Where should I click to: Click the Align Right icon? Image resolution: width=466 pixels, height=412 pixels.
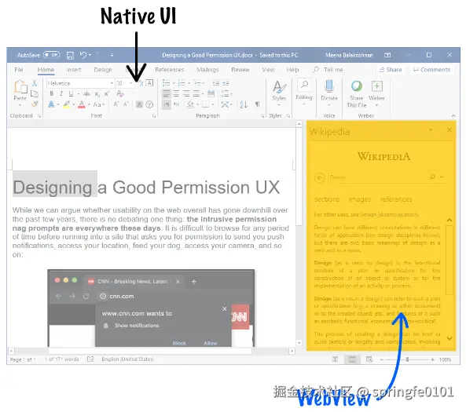click(186, 94)
